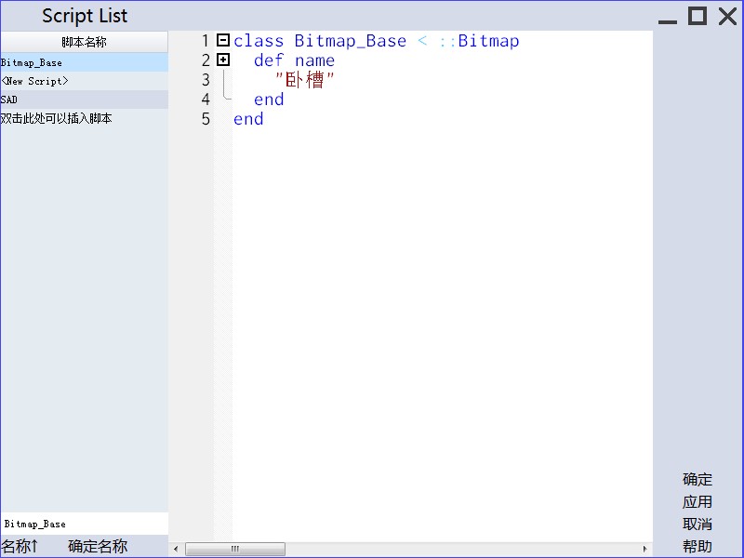Click the 应用 button
744x558 pixels.
pyautogui.click(x=697, y=501)
